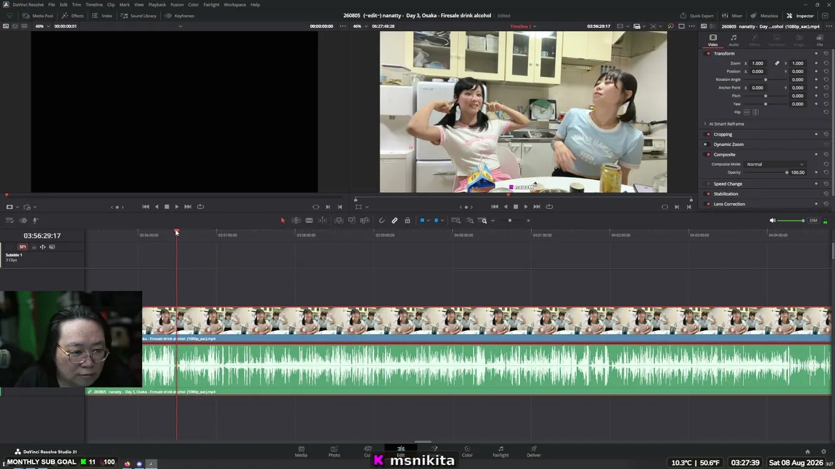Select the arrow Selection Mode tool
The width and height of the screenshot is (835, 469).
point(282,221)
